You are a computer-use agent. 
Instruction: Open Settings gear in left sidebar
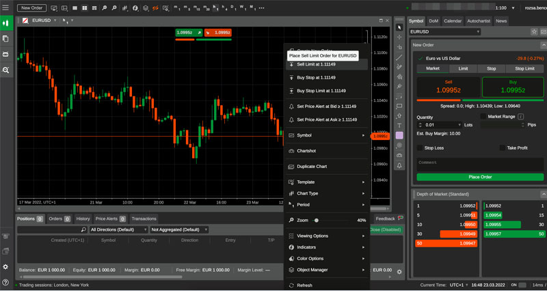pyautogui.click(x=5, y=267)
